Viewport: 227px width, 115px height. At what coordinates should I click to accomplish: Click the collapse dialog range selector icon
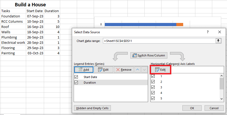[219, 41]
